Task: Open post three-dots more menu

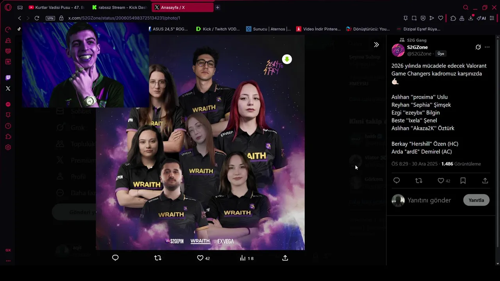Action: (x=487, y=47)
